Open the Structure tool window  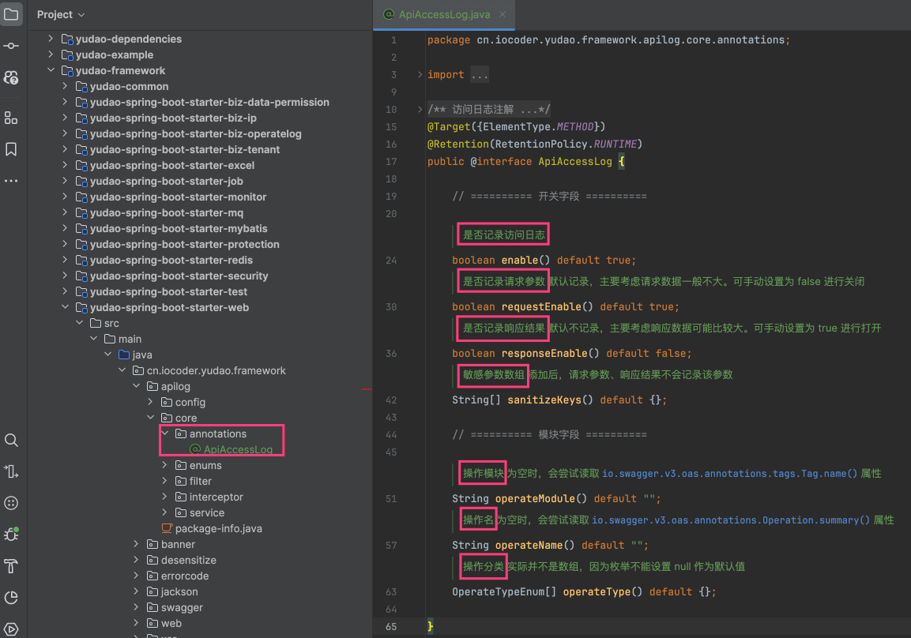click(x=11, y=118)
